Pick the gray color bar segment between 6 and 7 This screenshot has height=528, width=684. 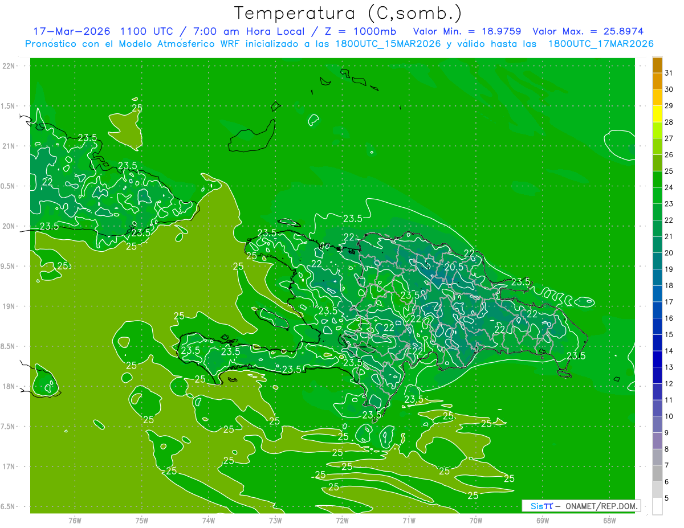tap(657, 474)
